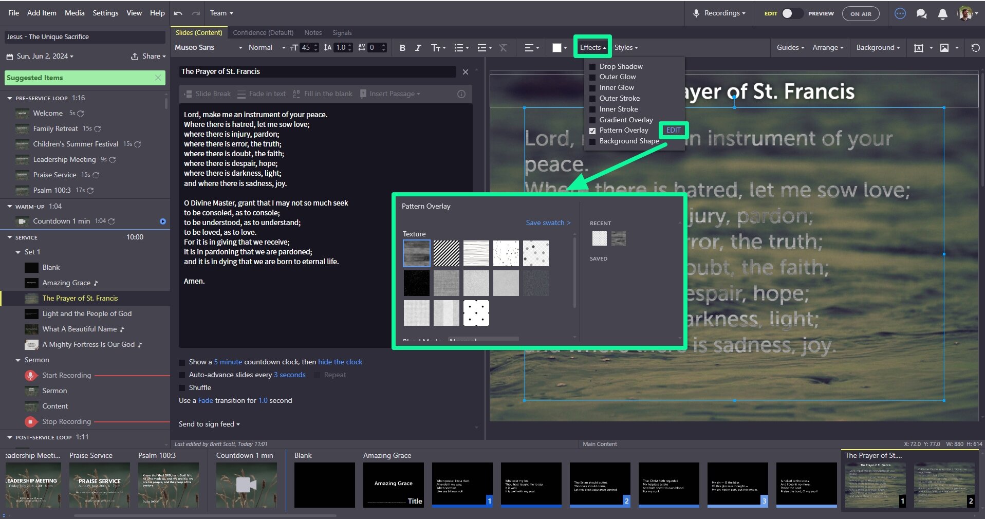985x519 pixels.
Task: Open the Recordings dropdown
Action: click(719, 13)
